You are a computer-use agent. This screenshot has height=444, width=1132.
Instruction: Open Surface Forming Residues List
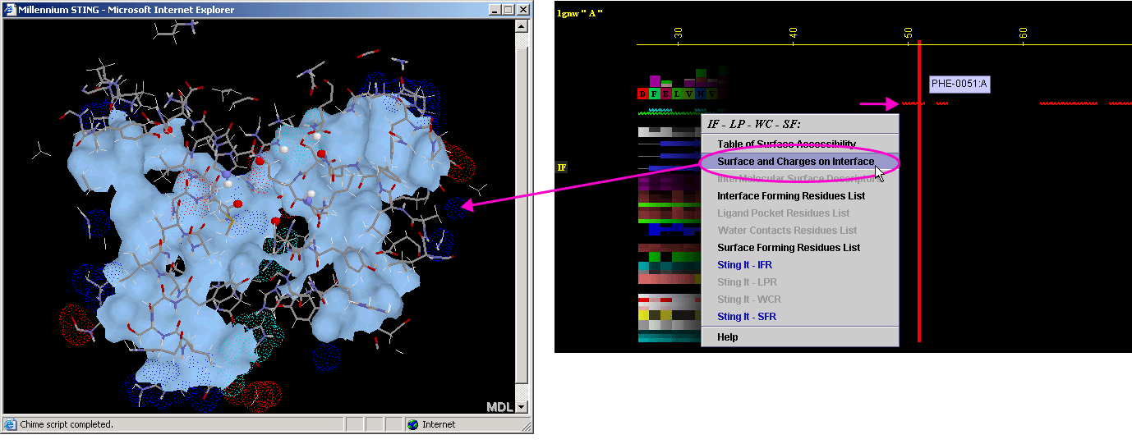(789, 248)
